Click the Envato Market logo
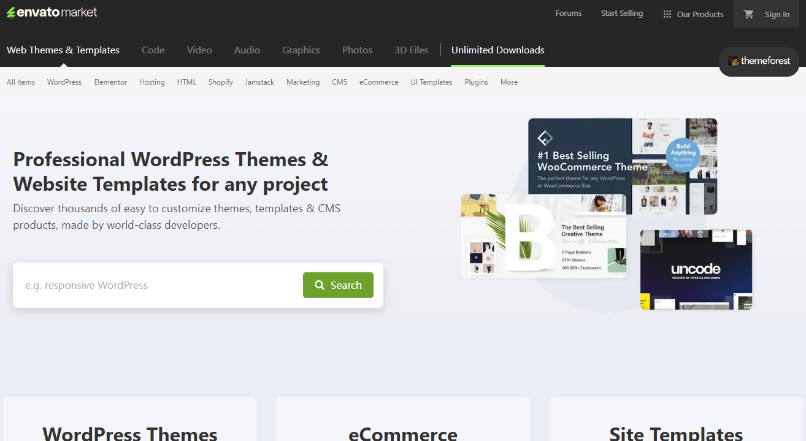Image resolution: width=806 pixels, height=441 pixels. [52, 12]
